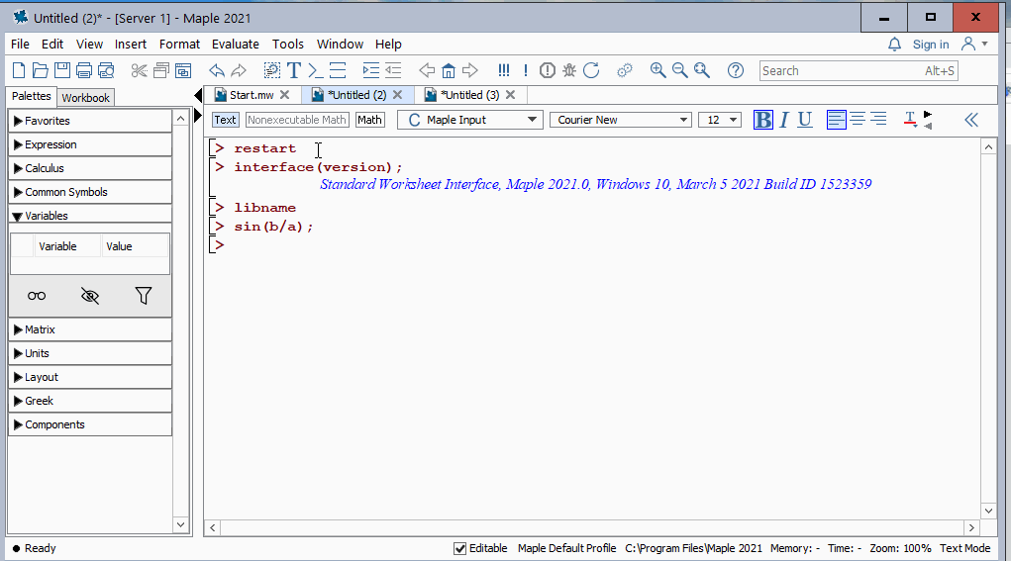Open help with the question mark icon
Screen dimensions: 1011x561
pos(735,70)
